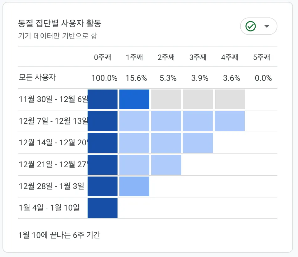Select the gray 2주째 cell in 11월 30일 row
The image size is (298, 257).
click(166, 99)
